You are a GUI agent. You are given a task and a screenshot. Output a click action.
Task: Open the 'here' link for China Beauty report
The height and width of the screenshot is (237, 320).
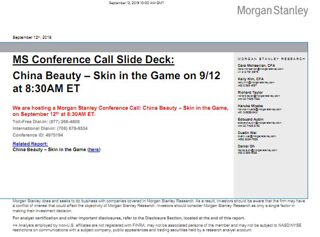click(x=94, y=150)
